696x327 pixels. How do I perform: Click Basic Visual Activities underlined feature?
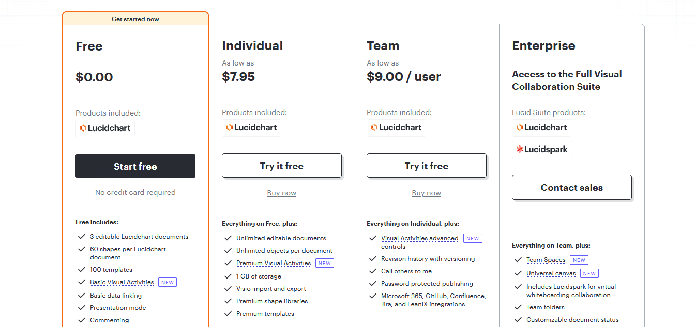click(x=122, y=282)
